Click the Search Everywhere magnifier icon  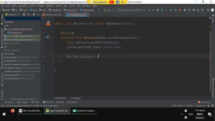click(x=208, y=10)
